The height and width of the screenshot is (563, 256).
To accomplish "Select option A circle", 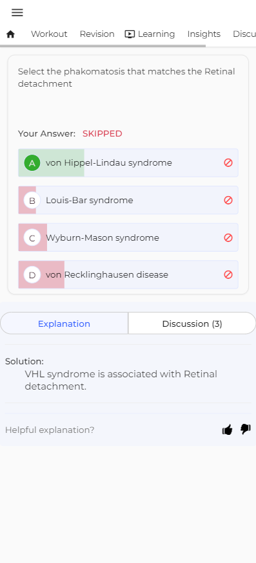I will (32, 163).
